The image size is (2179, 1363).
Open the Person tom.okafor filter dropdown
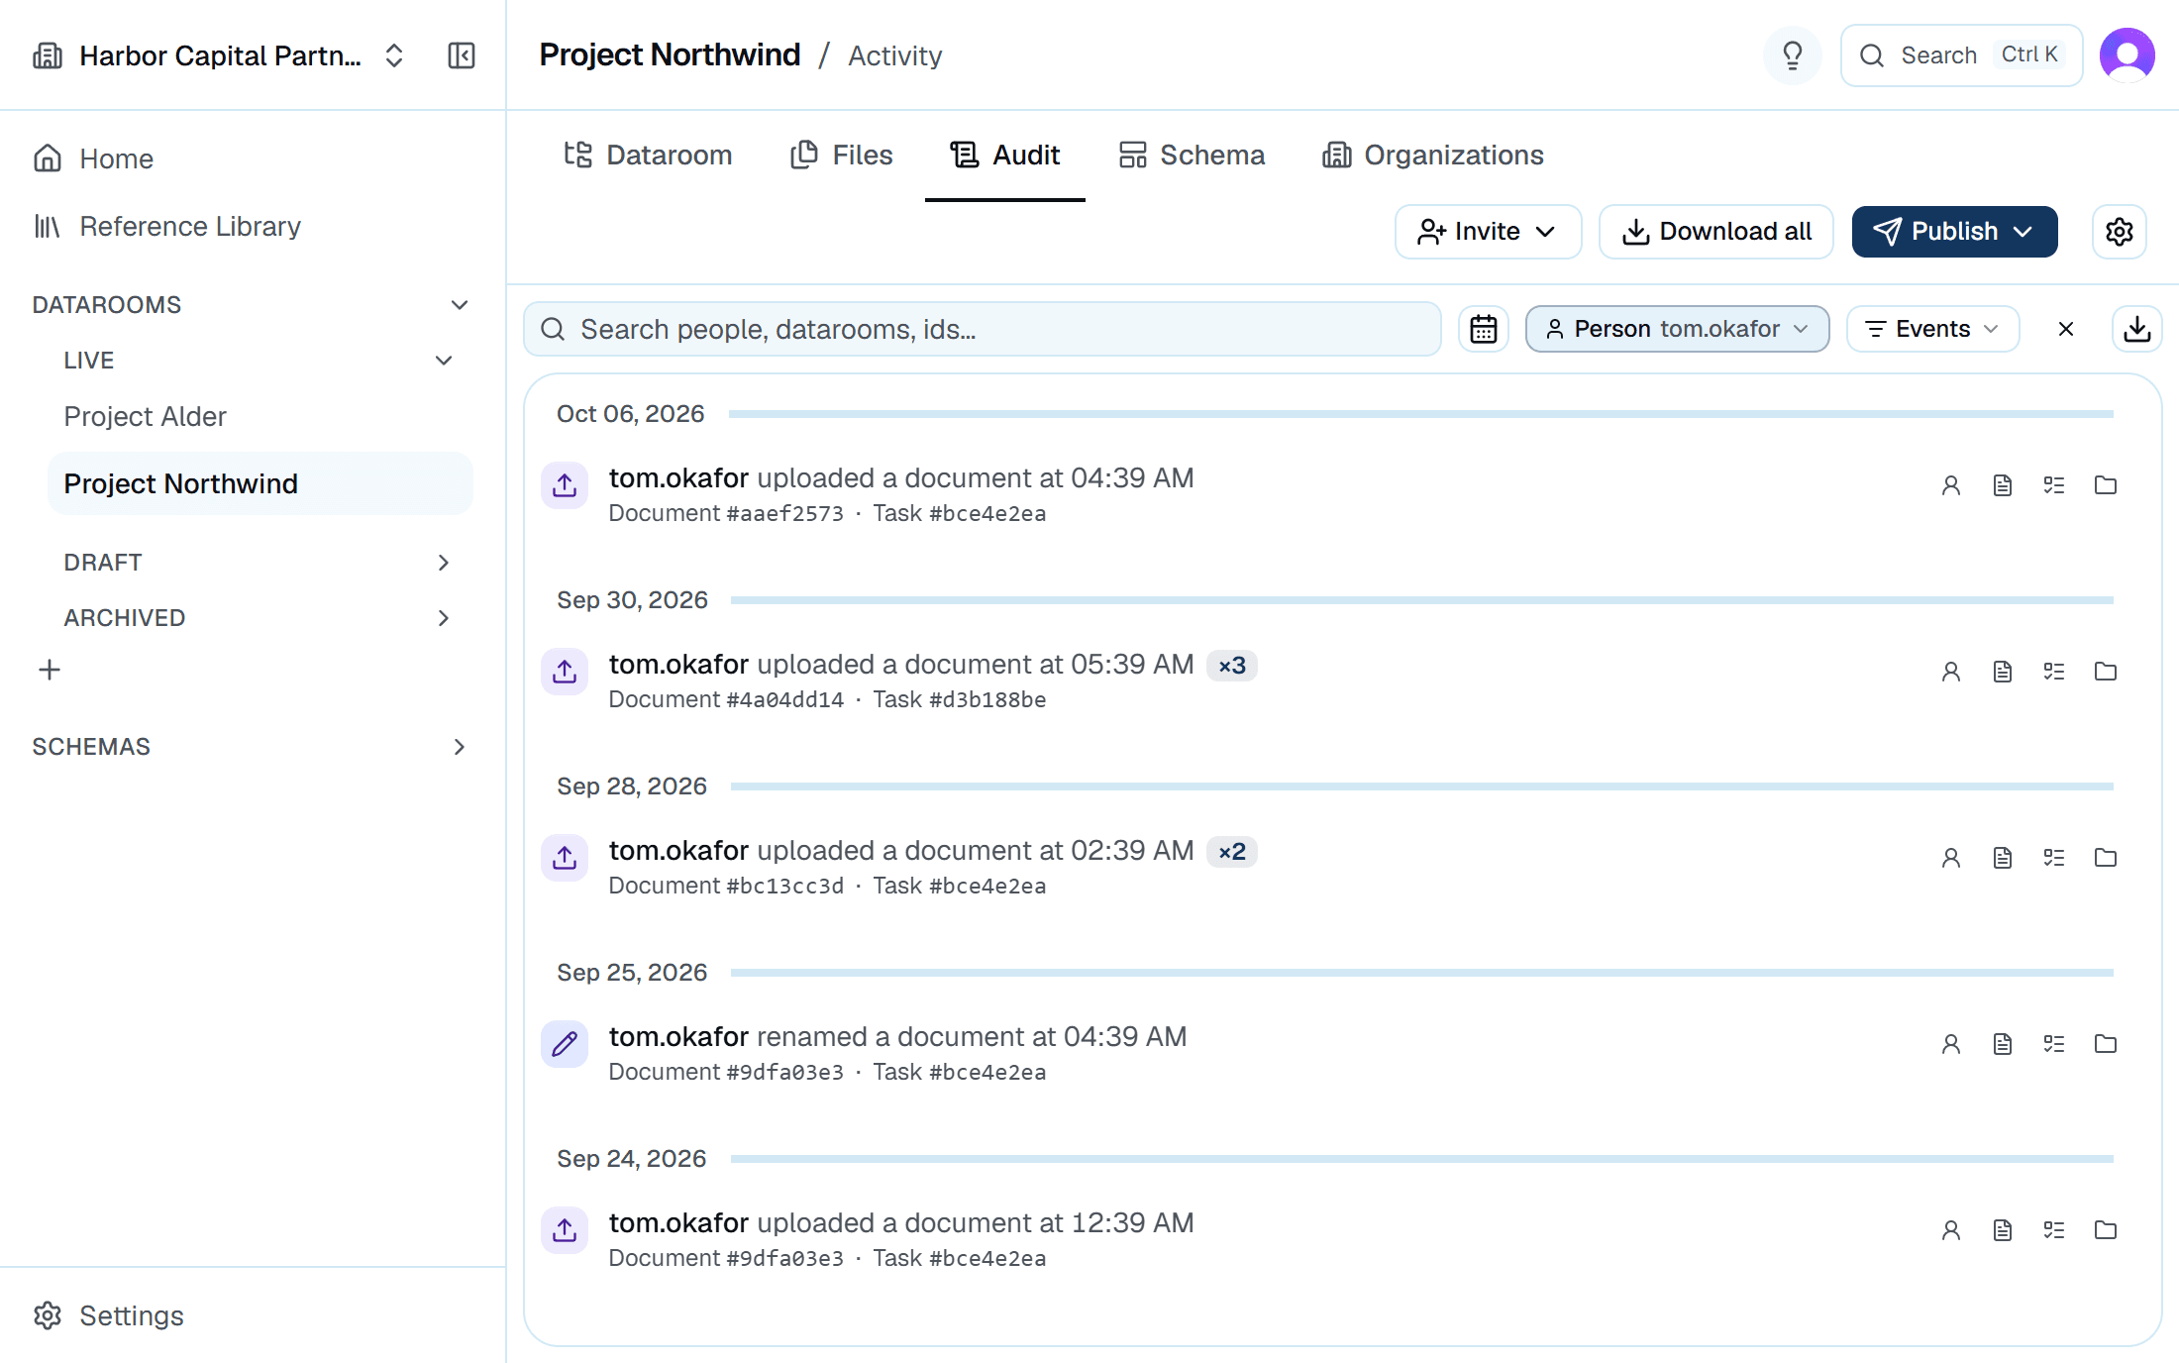click(1677, 329)
